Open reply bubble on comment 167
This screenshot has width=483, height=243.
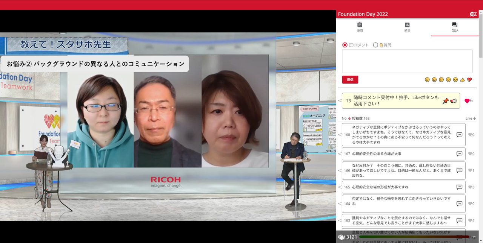tap(459, 154)
